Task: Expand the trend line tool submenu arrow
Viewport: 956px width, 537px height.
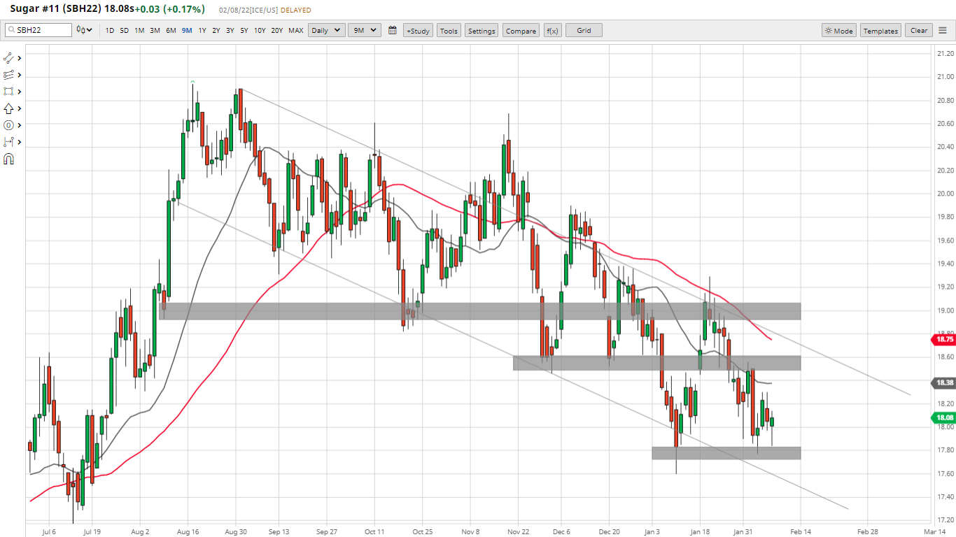Action: [20, 58]
